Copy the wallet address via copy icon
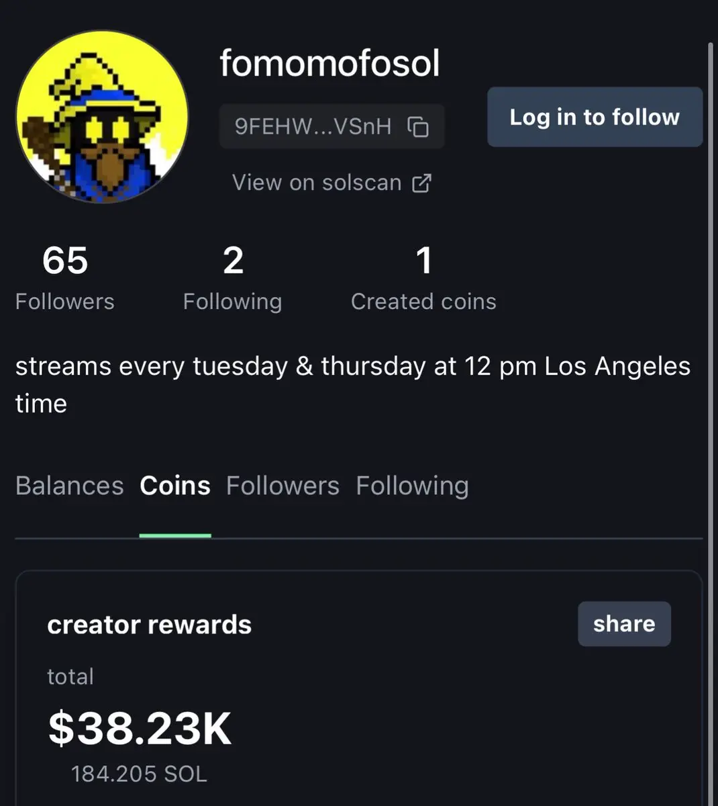718x806 pixels. (418, 126)
